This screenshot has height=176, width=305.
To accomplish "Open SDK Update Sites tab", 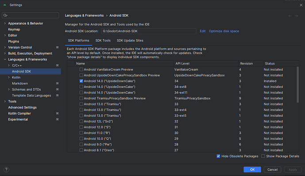I will (130, 41).
